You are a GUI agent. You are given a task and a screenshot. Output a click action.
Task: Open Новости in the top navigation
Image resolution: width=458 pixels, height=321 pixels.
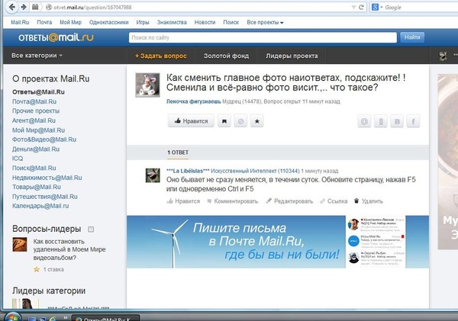point(205,22)
